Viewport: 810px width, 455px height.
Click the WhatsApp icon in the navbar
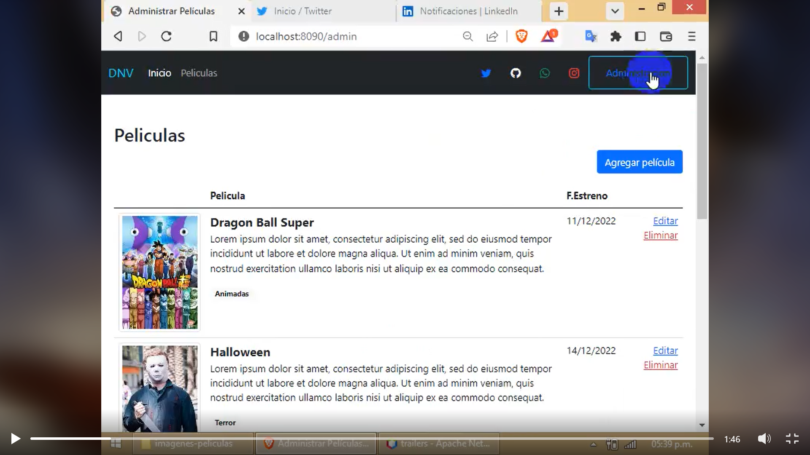[545, 73]
